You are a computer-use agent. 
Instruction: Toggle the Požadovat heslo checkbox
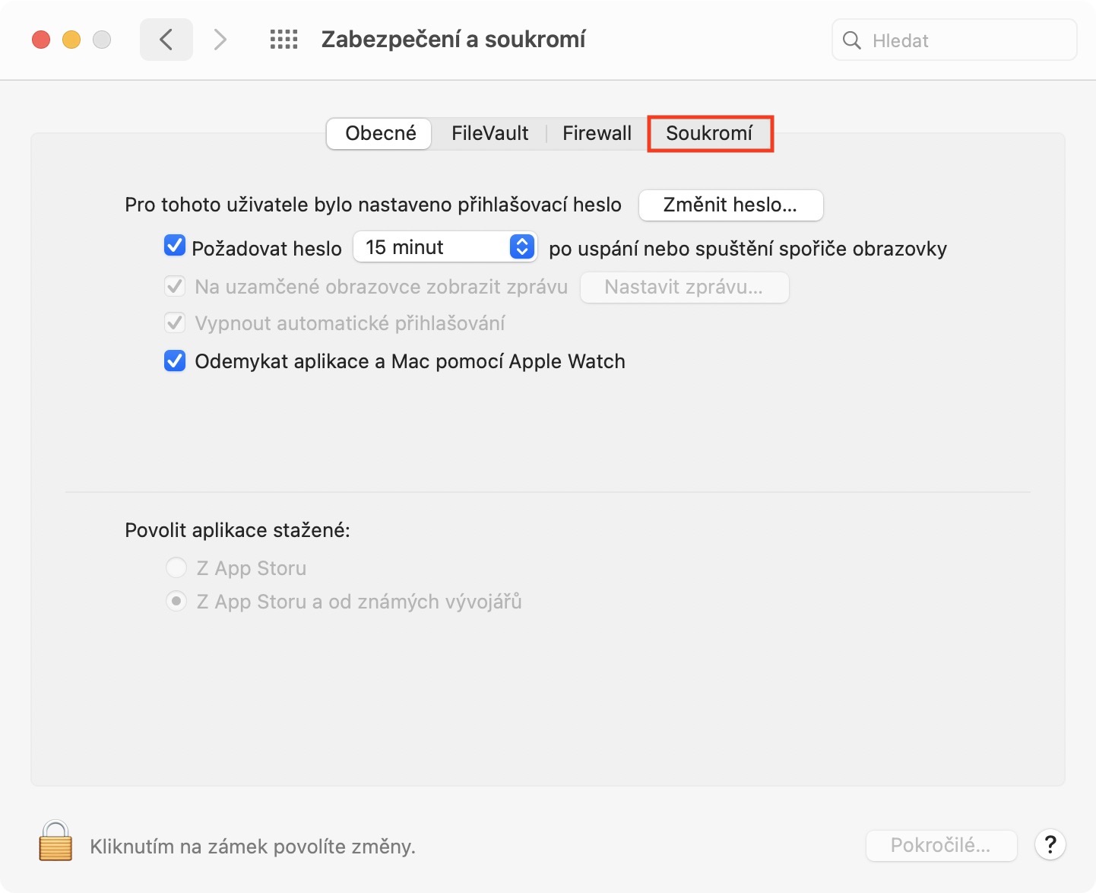tap(175, 246)
